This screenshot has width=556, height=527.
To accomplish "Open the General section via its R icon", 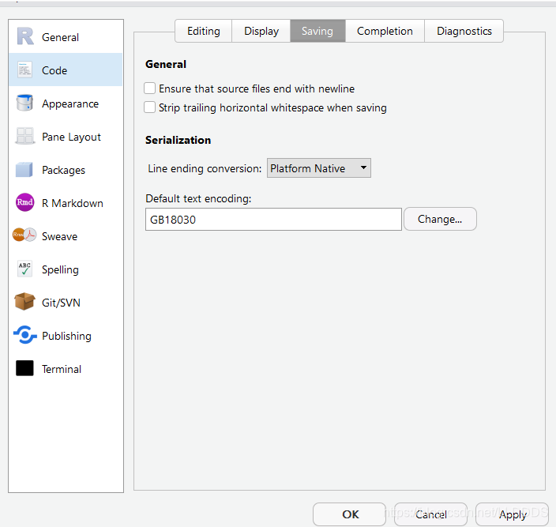I will [x=25, y=36].
